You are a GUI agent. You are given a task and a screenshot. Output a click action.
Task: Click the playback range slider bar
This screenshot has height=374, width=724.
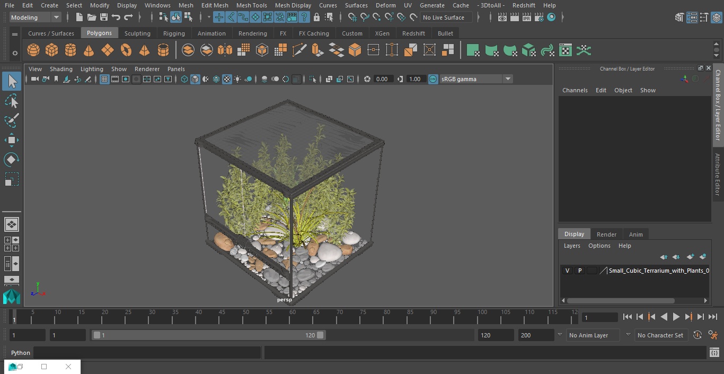[x=208, y=335]
